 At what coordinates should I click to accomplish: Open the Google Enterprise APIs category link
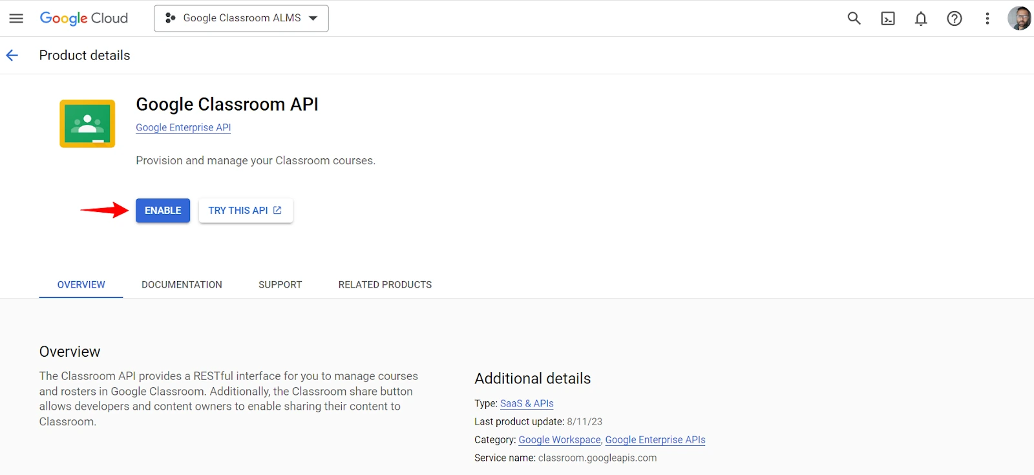[655, 439]
